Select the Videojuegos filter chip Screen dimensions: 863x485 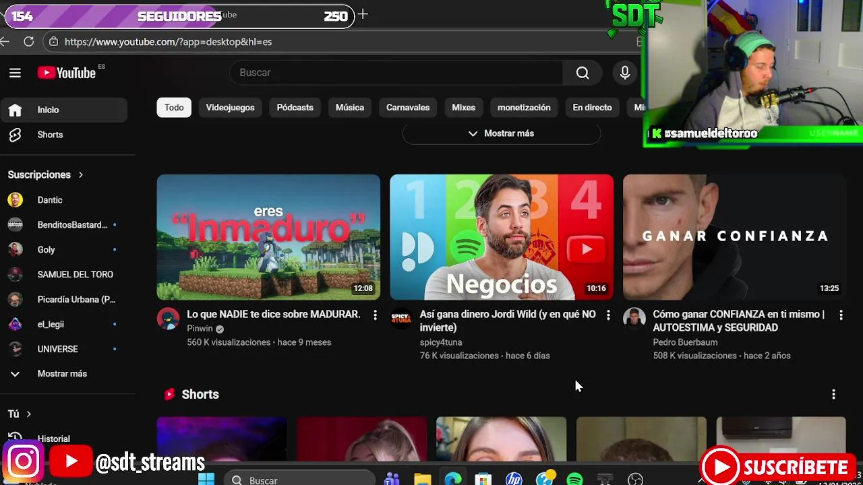point(230,108)
